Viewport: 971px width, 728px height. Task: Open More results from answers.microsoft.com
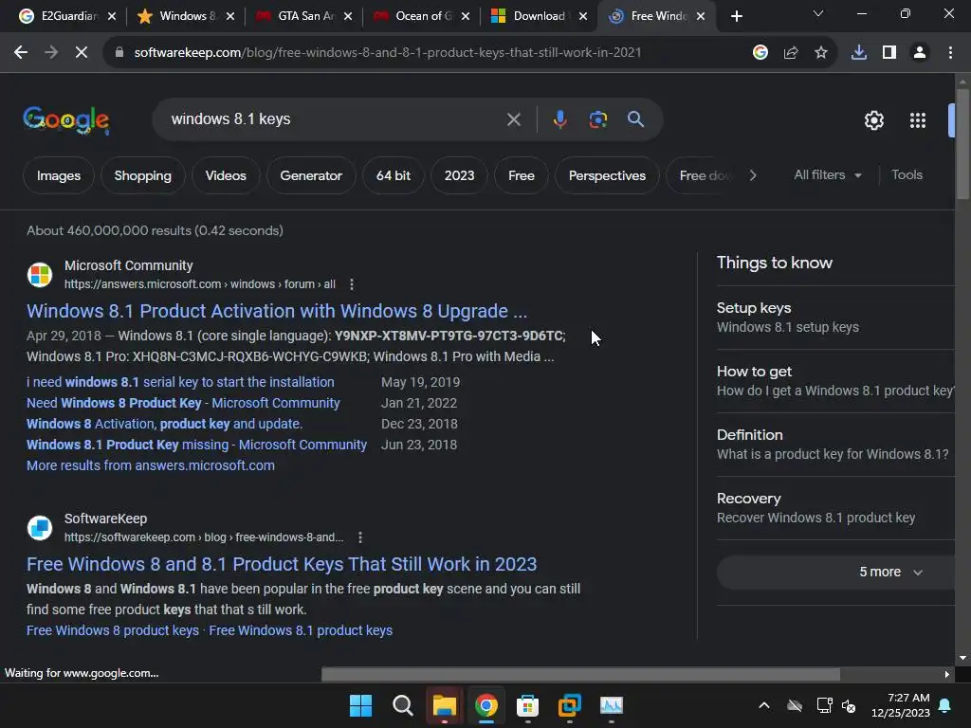click(151, 465)
